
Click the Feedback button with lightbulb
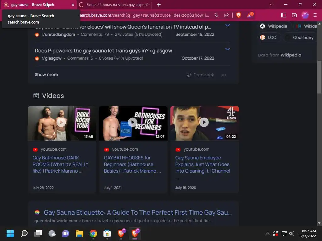point(200,75)
